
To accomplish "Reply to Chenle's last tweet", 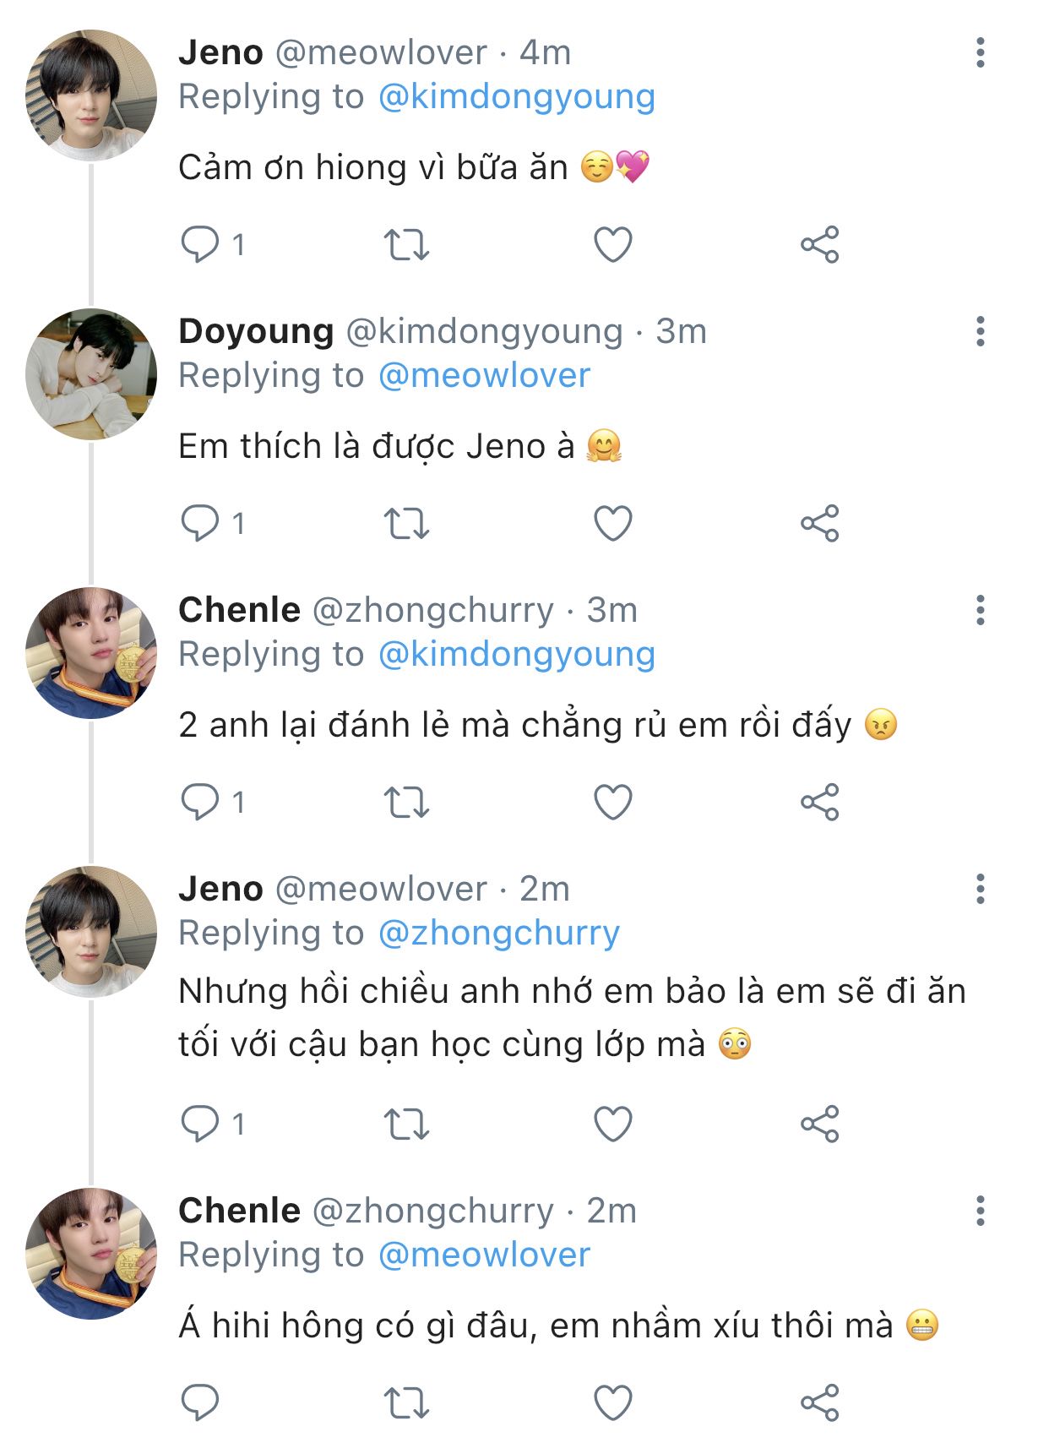I will tap(200, 1403).
